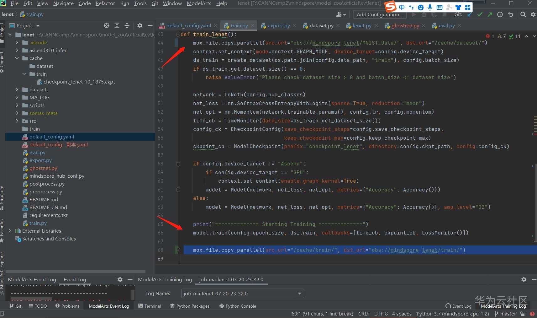
Task: Collapse all in Project panel
Action: click(x=127, y=25)
